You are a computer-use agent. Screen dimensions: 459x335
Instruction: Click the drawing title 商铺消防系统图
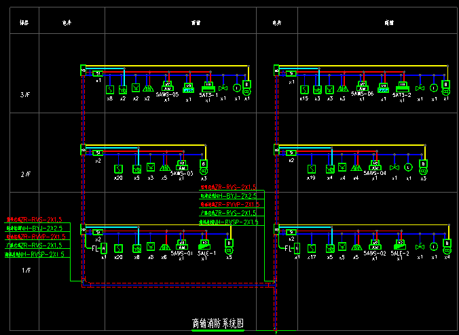tap(218, 323)
